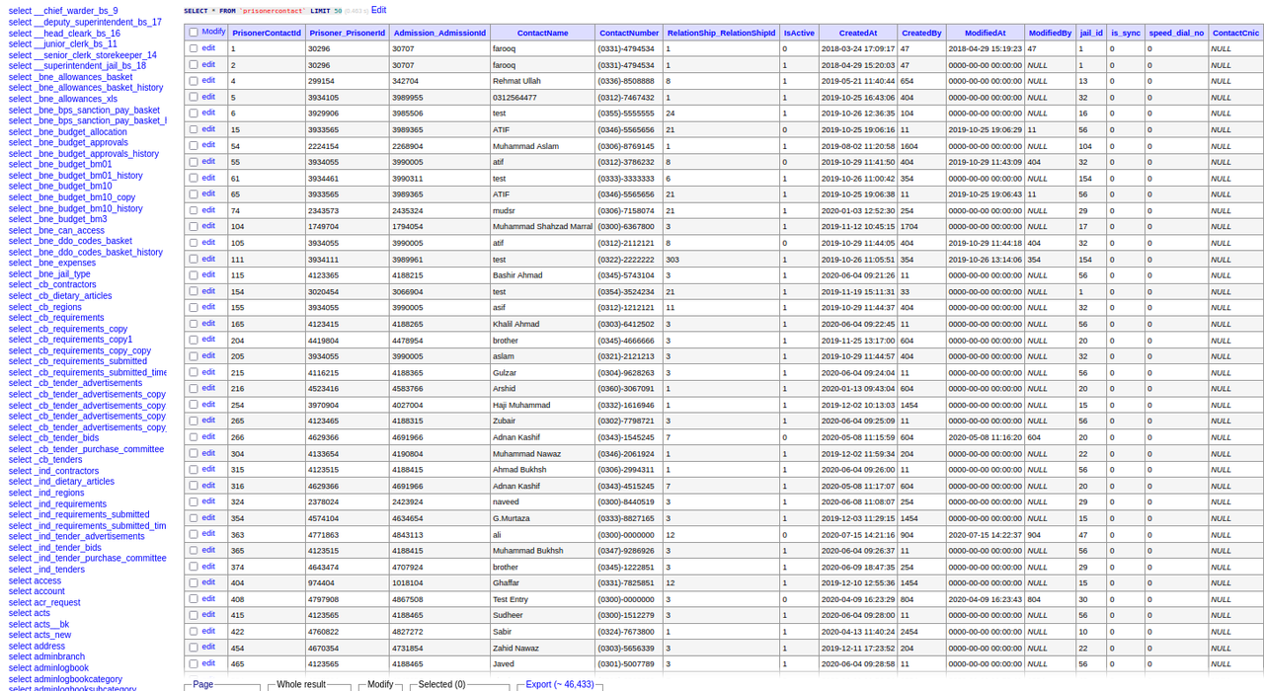This screenshot has width=1264, height=691.
Task: Open Edit link beside the SQL query
Action: 379,10
